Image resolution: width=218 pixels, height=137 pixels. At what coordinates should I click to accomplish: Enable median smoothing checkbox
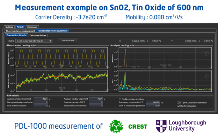click(120, 99)
